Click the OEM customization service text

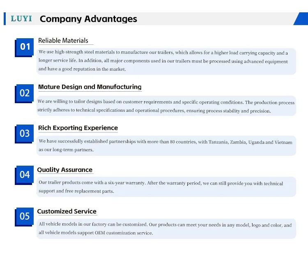165,229
